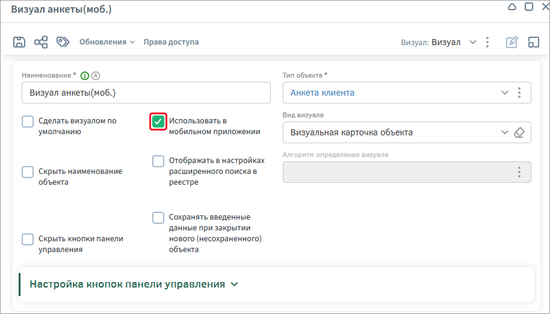The image size is (550, 314).
Task: Enable Сделать визуалом по умолчанию checkbox
Action: tap(28, 122)
